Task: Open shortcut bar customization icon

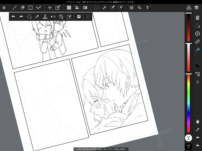Action: (79, 17)
